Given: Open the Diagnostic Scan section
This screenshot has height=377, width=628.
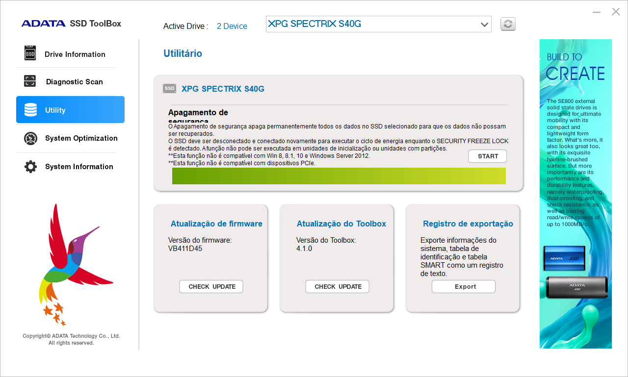Looking at the screenshot, I should click(70, 82).
